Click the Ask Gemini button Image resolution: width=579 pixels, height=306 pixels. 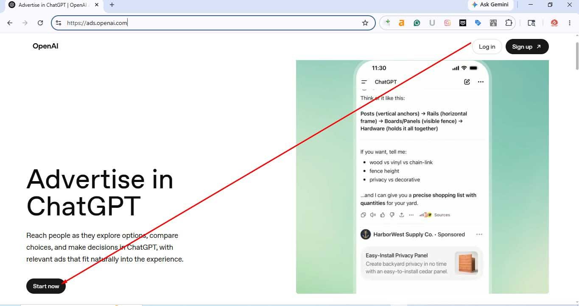[x=490, y=5]
